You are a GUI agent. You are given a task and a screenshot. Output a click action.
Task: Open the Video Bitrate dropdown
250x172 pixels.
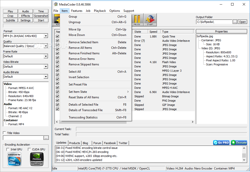[46, 67]
